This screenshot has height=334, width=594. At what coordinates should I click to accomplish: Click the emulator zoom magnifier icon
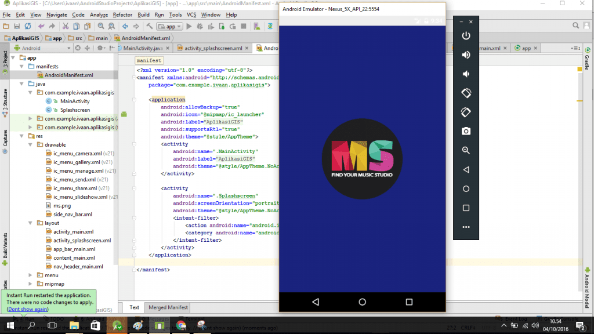[x=466, y=150]
